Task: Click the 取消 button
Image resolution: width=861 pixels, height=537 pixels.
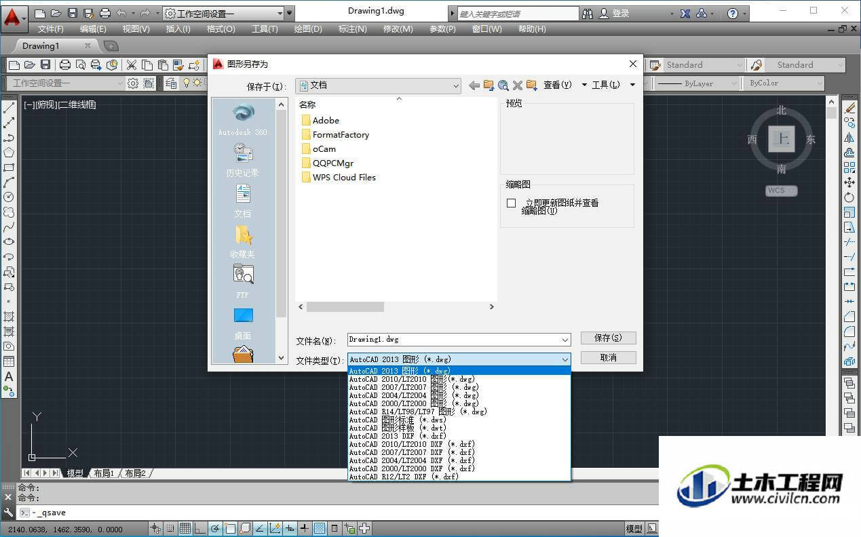Action: pos(608,357)
